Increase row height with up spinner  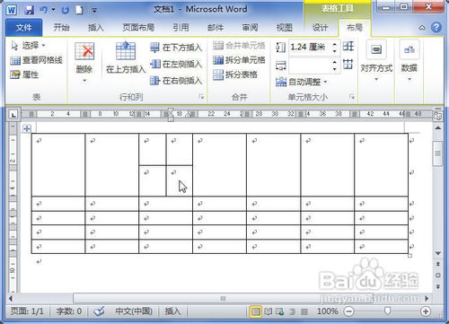click(x=335, y=44)
